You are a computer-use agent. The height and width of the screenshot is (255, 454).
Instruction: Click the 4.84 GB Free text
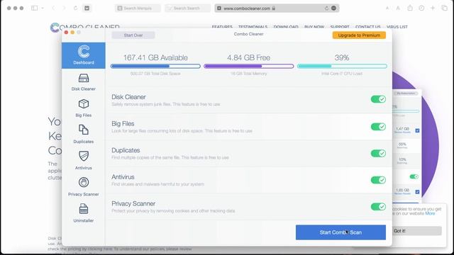click(249, 57)
